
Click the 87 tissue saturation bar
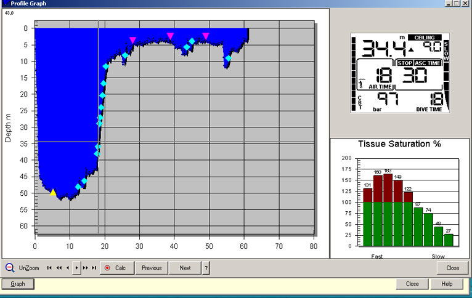point(418,227)
